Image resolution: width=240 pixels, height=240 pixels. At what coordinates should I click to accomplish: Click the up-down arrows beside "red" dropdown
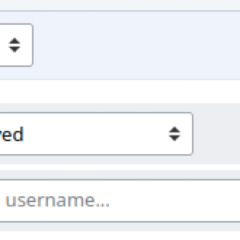[175, 134]
